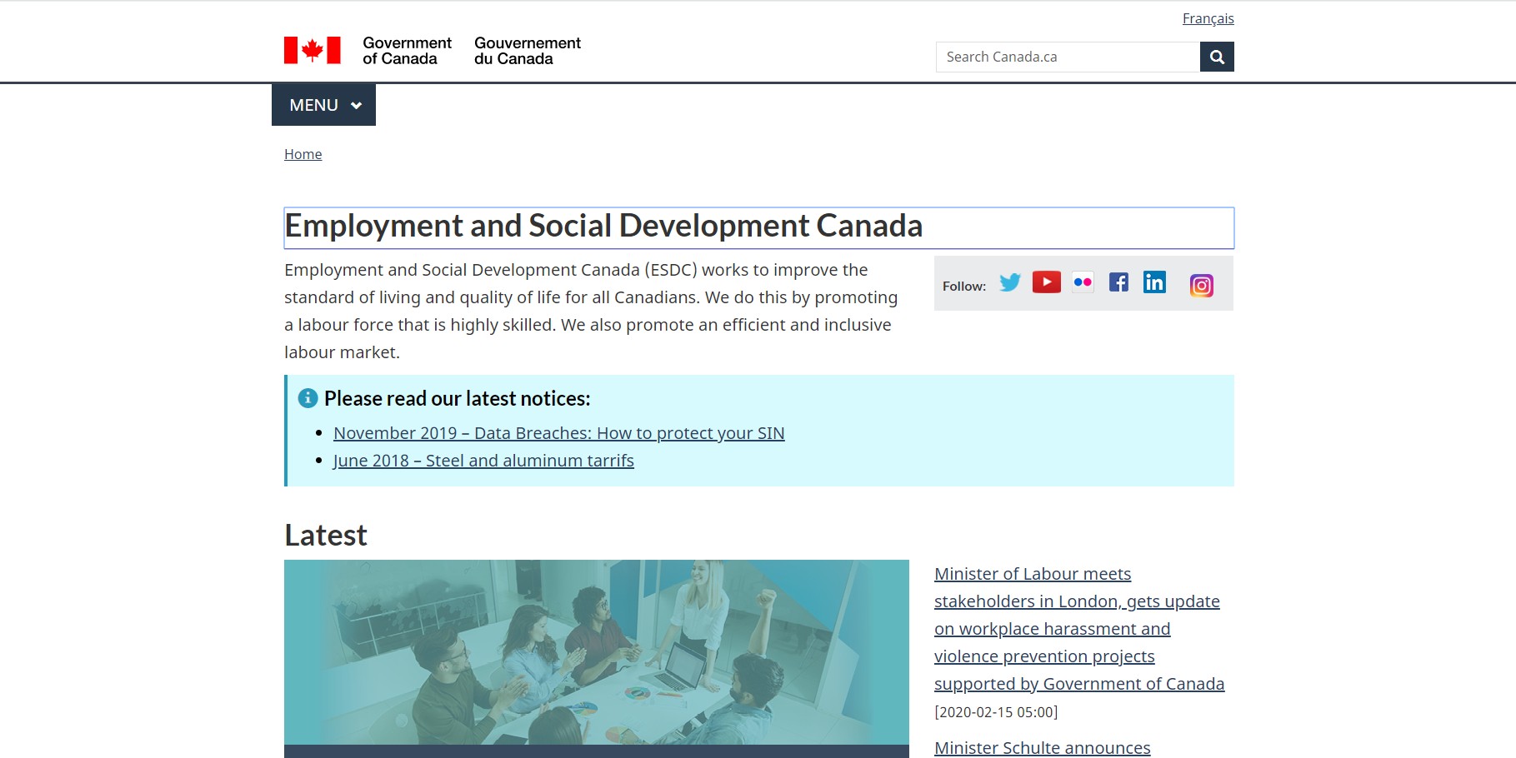Open ESDC Instagram page icon

pos(1201,286)
